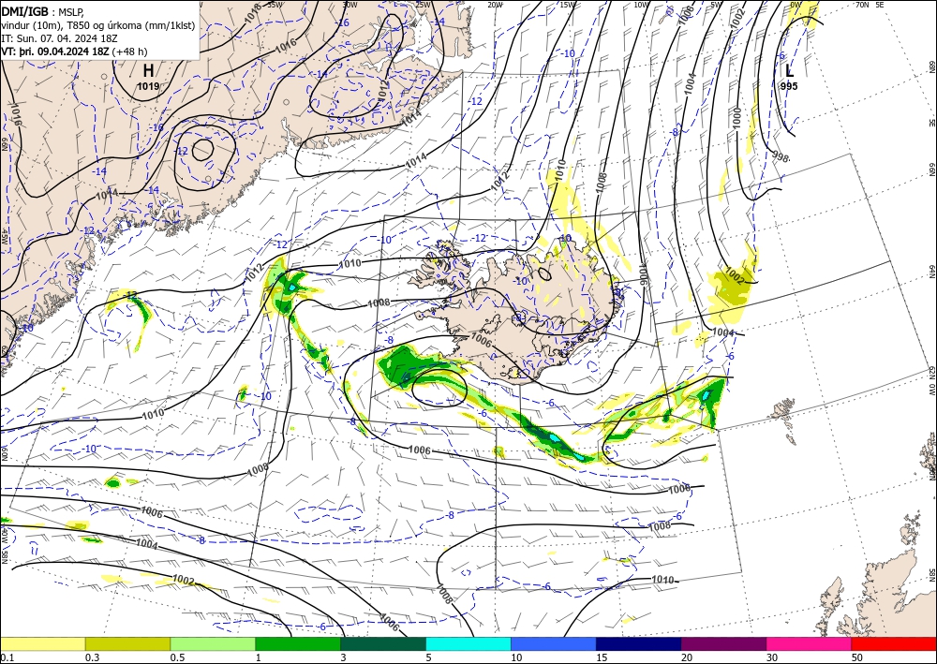This screenshot has width=937, height=664.
Task: Select the light green 0.5–1 legend swatch
Action: tap(213, 643)
